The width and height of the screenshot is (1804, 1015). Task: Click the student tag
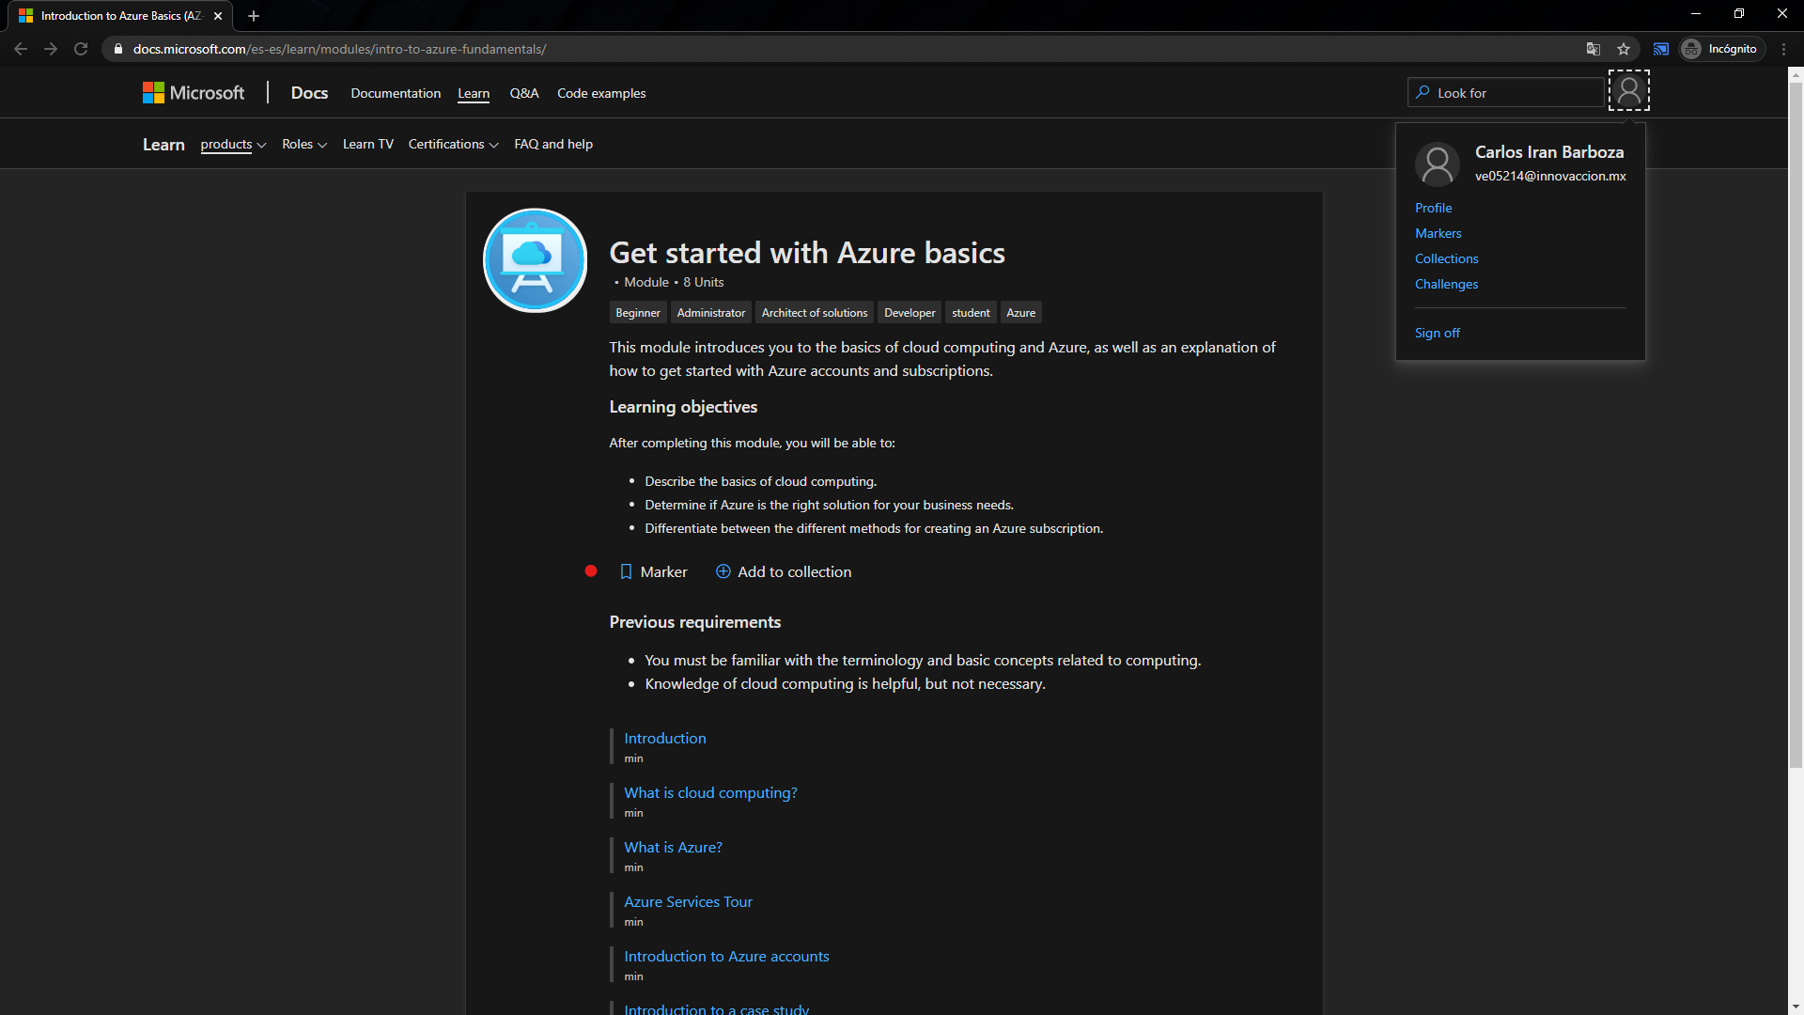[x=971, y=313]
